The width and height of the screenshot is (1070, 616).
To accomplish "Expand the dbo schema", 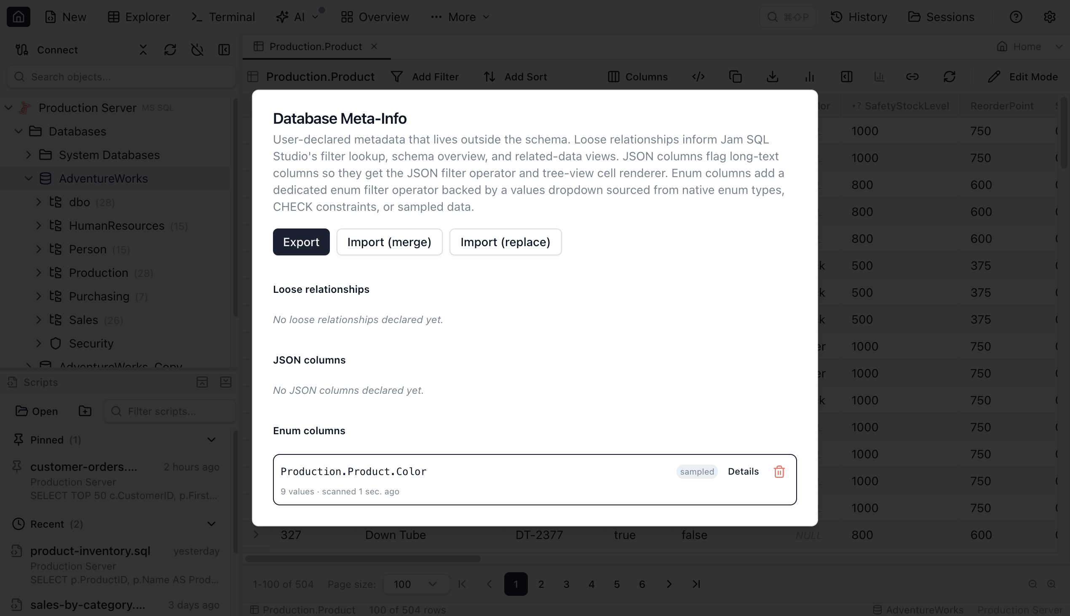I will click(39, 202).
